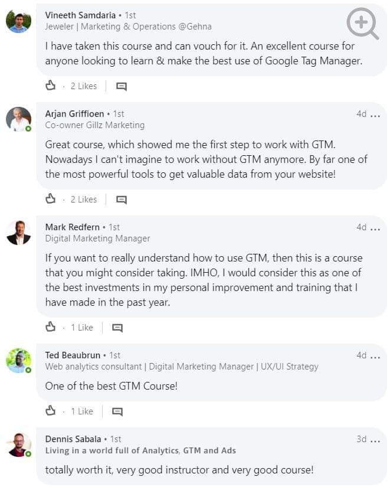Image resolution: width=390 pixels, height=487 pixels.
Task: Click the magnifier zoom-in icon
Action: (362, 24)
